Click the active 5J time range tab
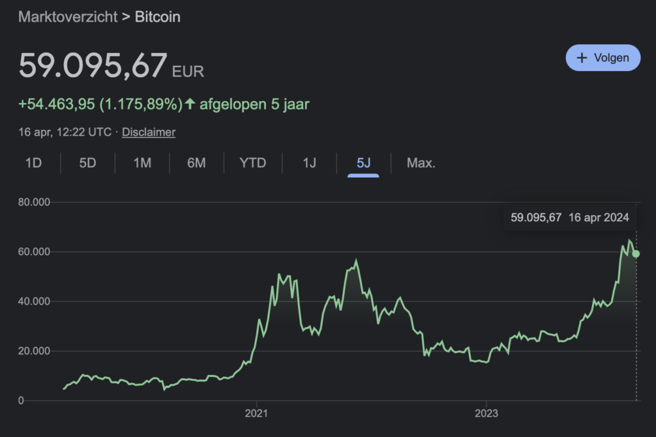The image size is (656, 437). pyautogui.click(x=363, y=163)
